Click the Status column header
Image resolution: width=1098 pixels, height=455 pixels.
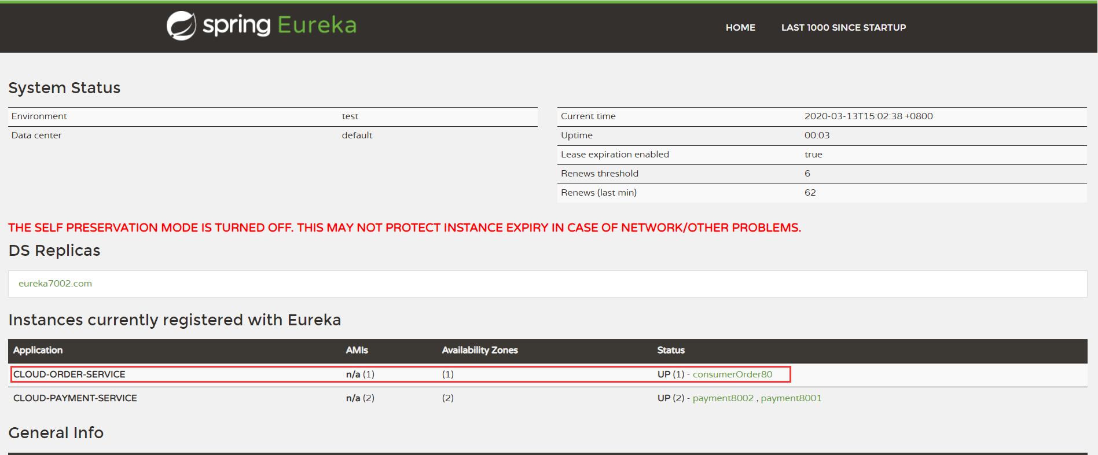coord(671,350)
